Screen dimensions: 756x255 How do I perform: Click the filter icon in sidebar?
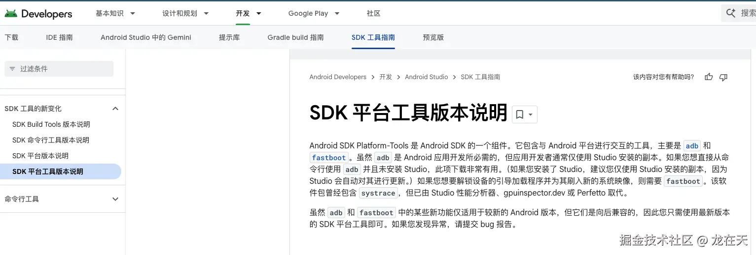point(12,69)
